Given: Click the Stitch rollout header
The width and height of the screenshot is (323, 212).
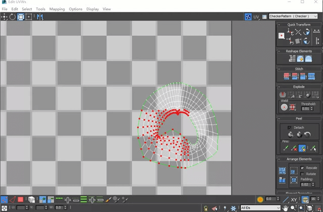Looking at the screenshot, I should click(299, 69).
